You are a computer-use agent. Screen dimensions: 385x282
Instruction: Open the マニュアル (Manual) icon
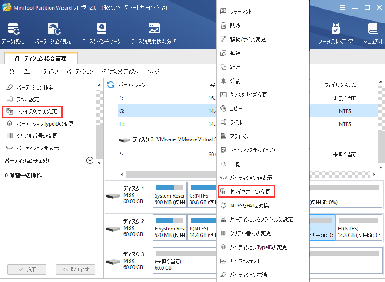click(x=373, y=33)
